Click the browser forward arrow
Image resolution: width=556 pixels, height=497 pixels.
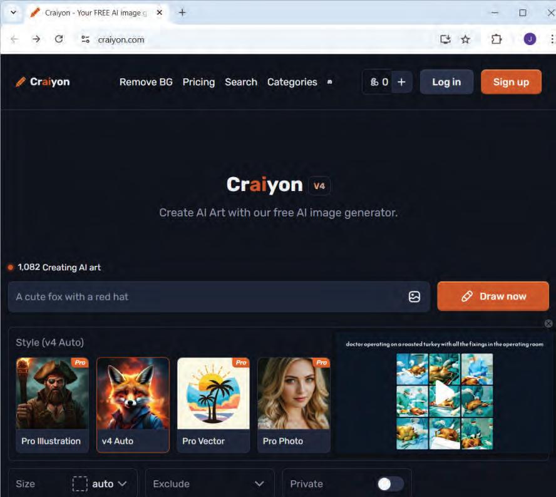pos(36,39)
